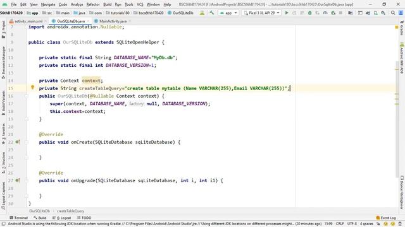Open the Navigate menu
This screenshot has height=227, width=405.
[x=48, y=4]
